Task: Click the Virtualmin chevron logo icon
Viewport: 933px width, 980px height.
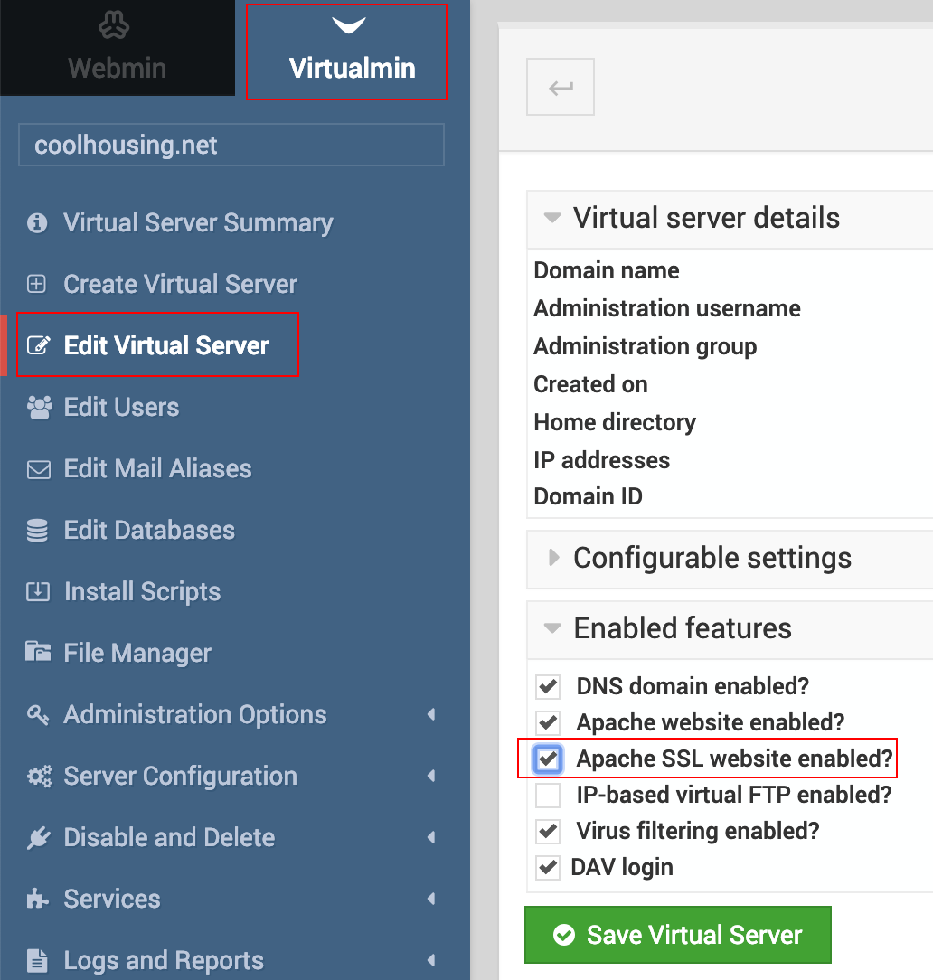Action: pyautogui.click(x=349, y=25)
